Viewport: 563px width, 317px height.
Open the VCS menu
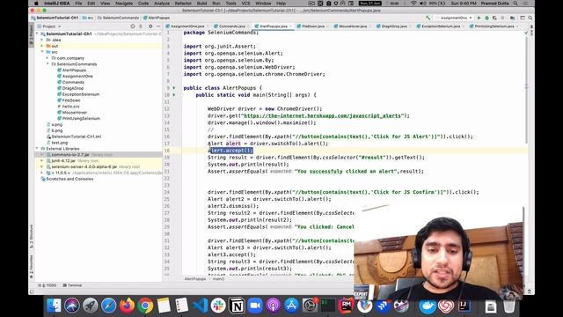tap(245, 4)
